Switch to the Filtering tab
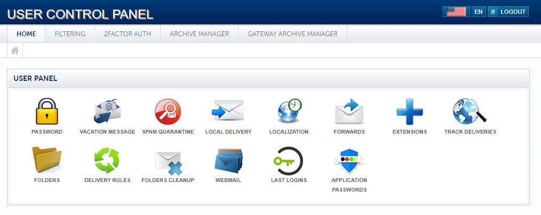This screenshot has height=215, width=541. coord(70,34)
